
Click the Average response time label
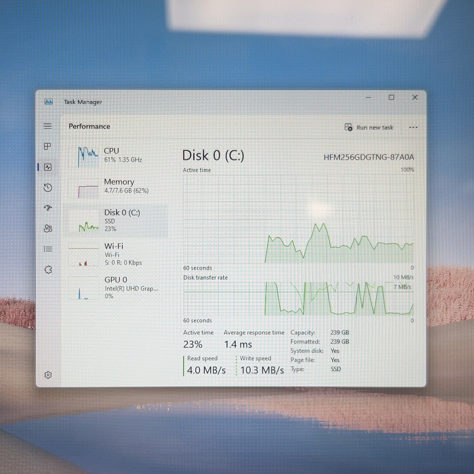(x=254, y=332)
